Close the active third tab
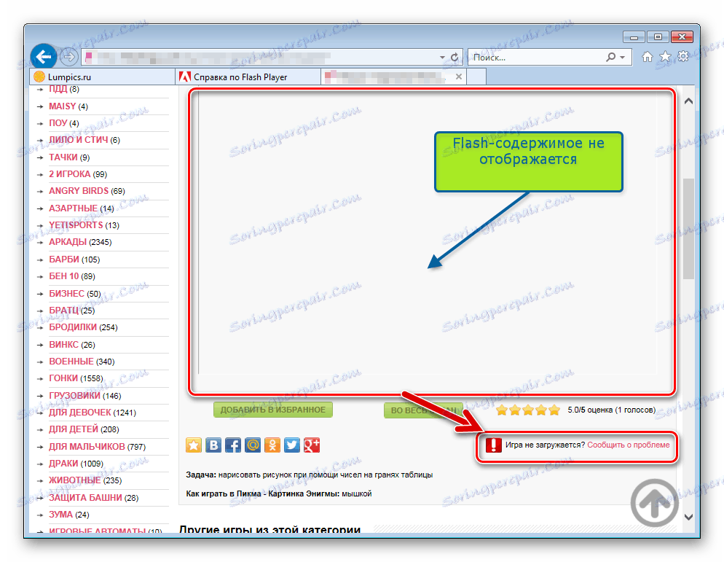 click(x=458, y=77)
